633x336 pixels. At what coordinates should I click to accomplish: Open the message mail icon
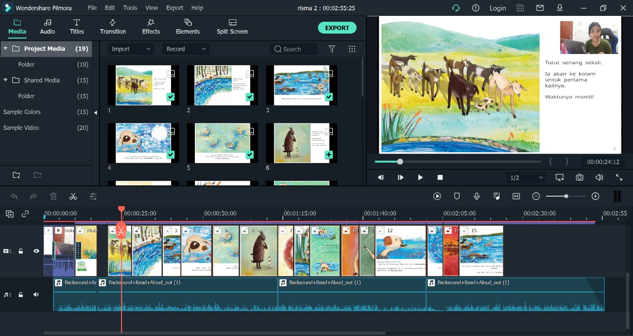click(x=540, y=8)
